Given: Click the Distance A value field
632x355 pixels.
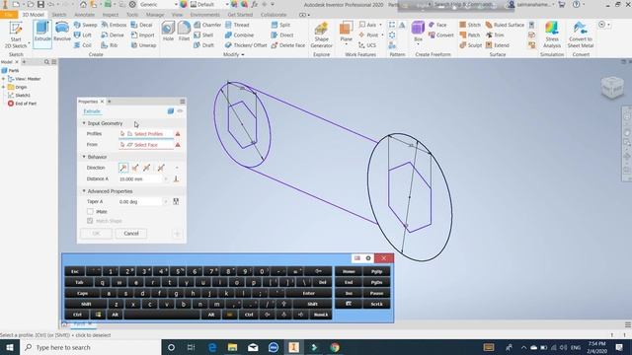Looking at the screenshot, I should (140, 178).
